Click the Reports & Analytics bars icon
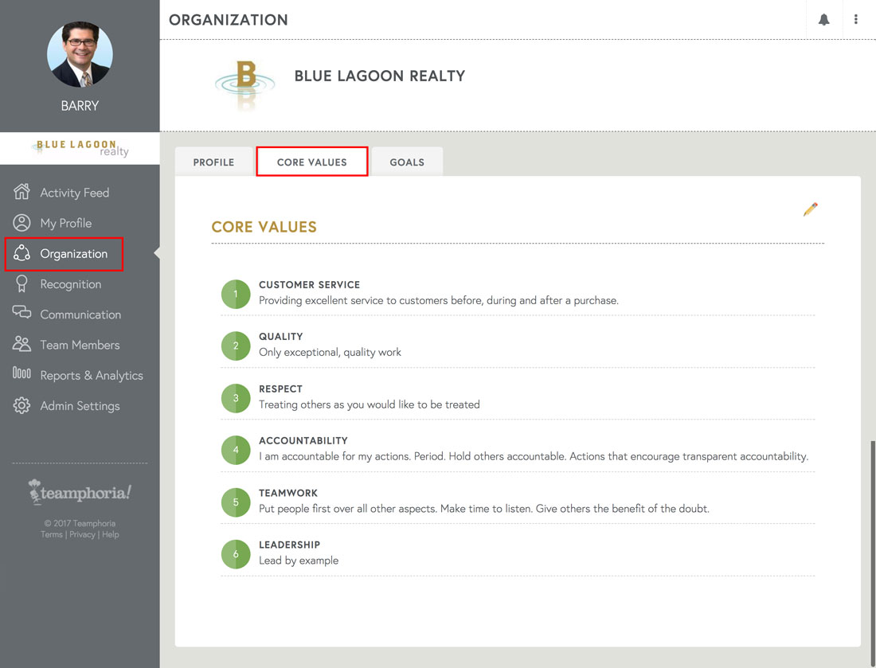Image resolution: width=876 pixels, height=668 pixels. [x=22, y=373]
